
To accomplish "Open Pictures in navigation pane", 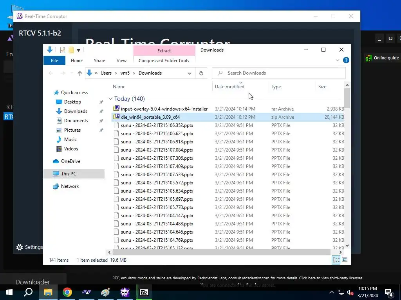I will [72, 130].
